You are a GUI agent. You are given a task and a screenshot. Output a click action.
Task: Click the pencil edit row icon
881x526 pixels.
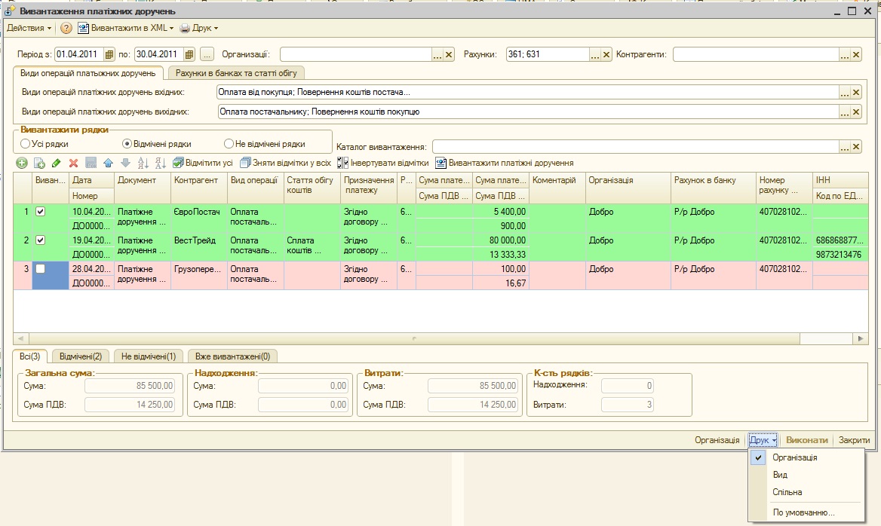[x=57, y=163]
